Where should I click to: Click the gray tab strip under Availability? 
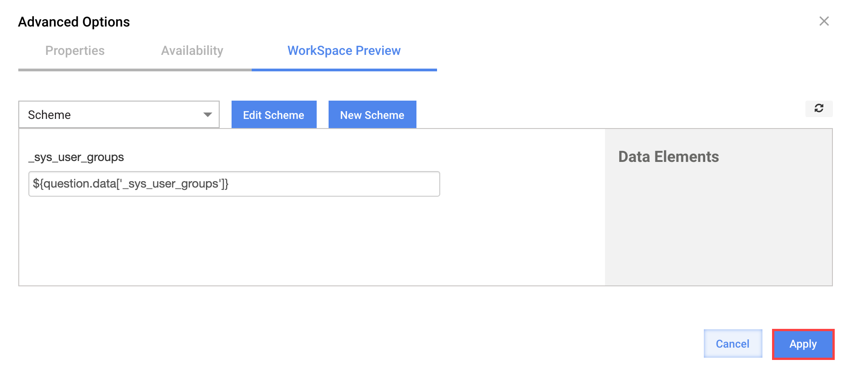tap(192, 70)
